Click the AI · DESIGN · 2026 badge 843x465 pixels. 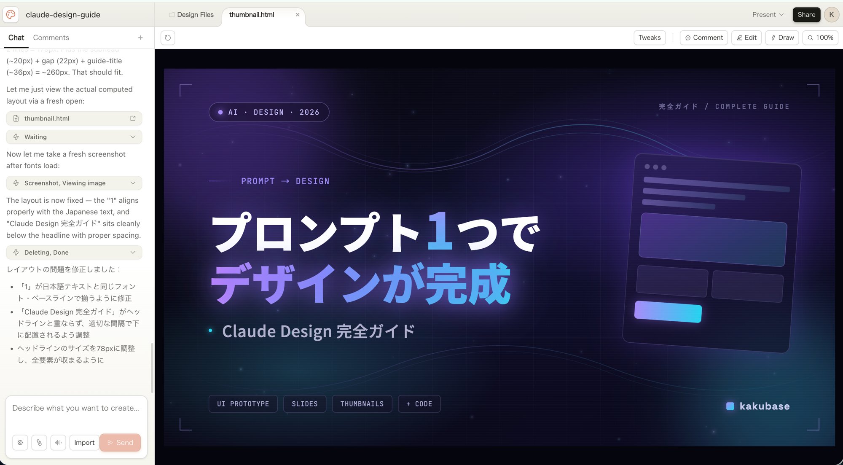(269, 112)
